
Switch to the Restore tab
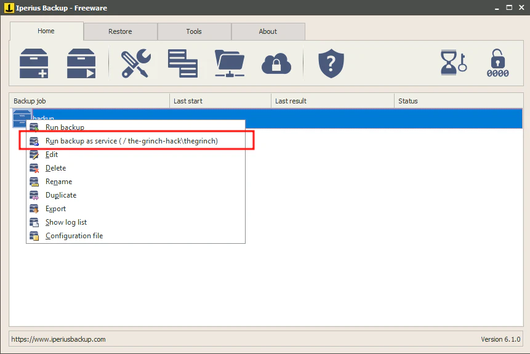click(120, 31)
